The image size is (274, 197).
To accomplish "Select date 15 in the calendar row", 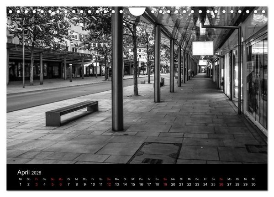I will pos(133,184).
